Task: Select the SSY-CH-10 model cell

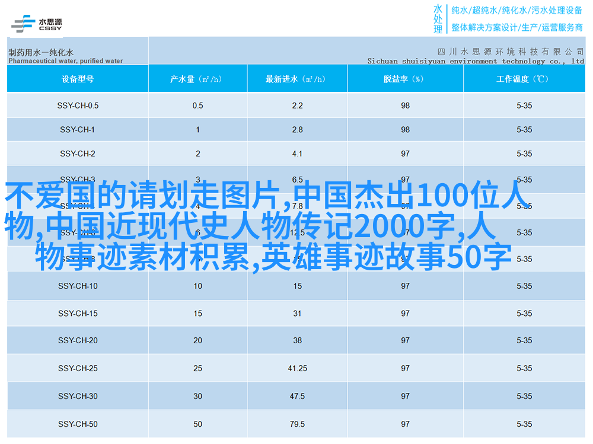Action: [x=78, y=286]
